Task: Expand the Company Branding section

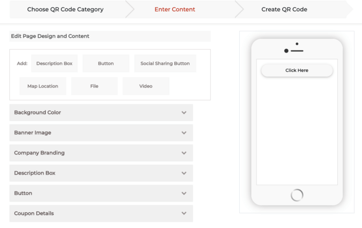Action: click(x=101, y=153)
